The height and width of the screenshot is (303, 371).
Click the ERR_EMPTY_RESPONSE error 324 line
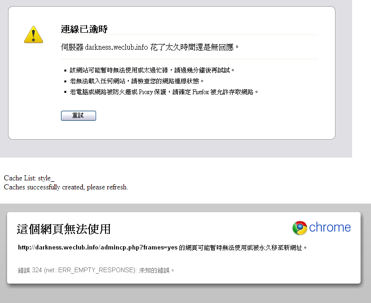tap(96, 270)
